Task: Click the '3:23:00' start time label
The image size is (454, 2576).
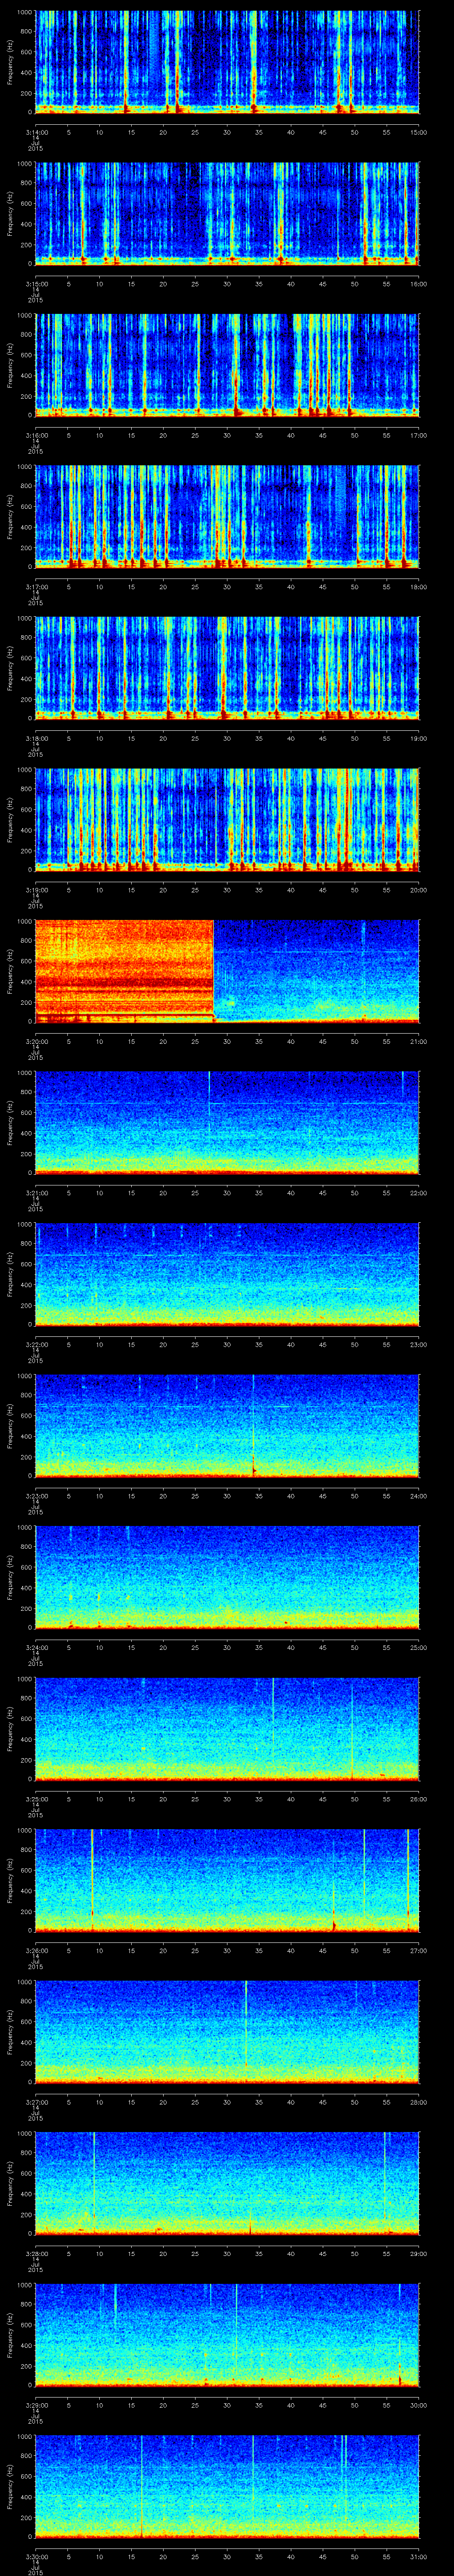Action: coord(36,1496)
